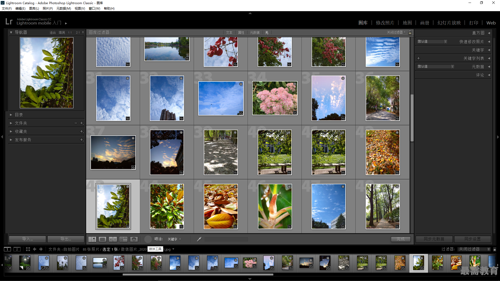Click the Lightroom mobile play arrow
Viewport: 500px width, 281px height.
pos(66,23)
